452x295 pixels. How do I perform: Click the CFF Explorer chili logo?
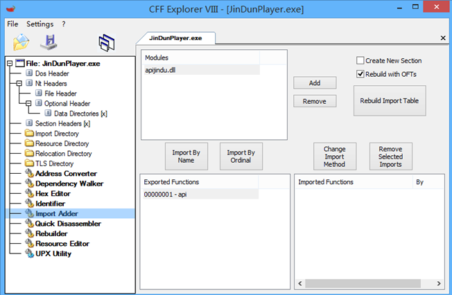tap(10, 8)
